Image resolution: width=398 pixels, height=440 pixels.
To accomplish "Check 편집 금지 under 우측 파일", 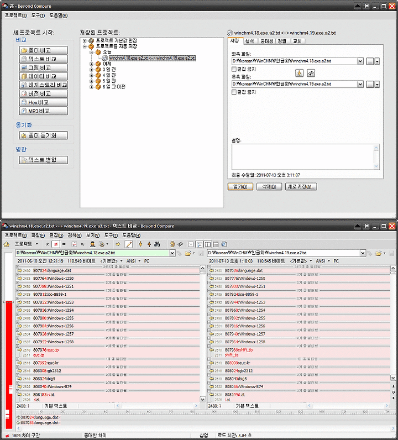I will pos(234,92).
